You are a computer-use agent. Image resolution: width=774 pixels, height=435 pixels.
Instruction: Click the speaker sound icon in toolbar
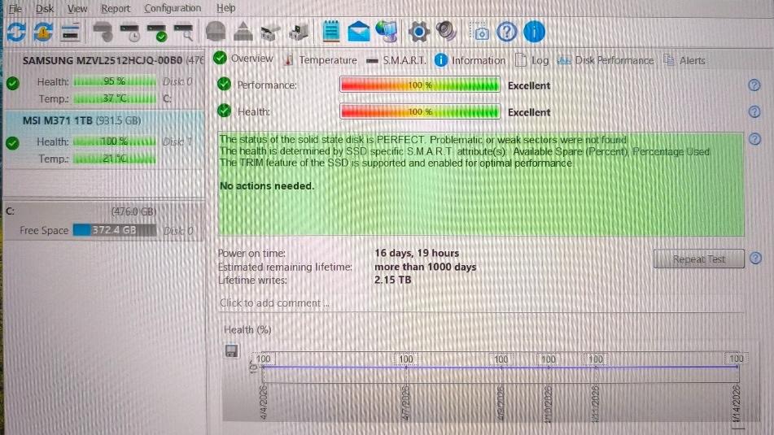[x=446, y=31]
